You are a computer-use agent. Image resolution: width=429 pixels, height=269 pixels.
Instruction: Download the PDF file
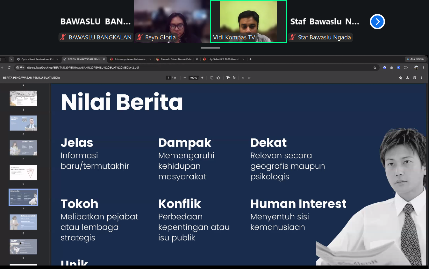(x=407, y=78)
